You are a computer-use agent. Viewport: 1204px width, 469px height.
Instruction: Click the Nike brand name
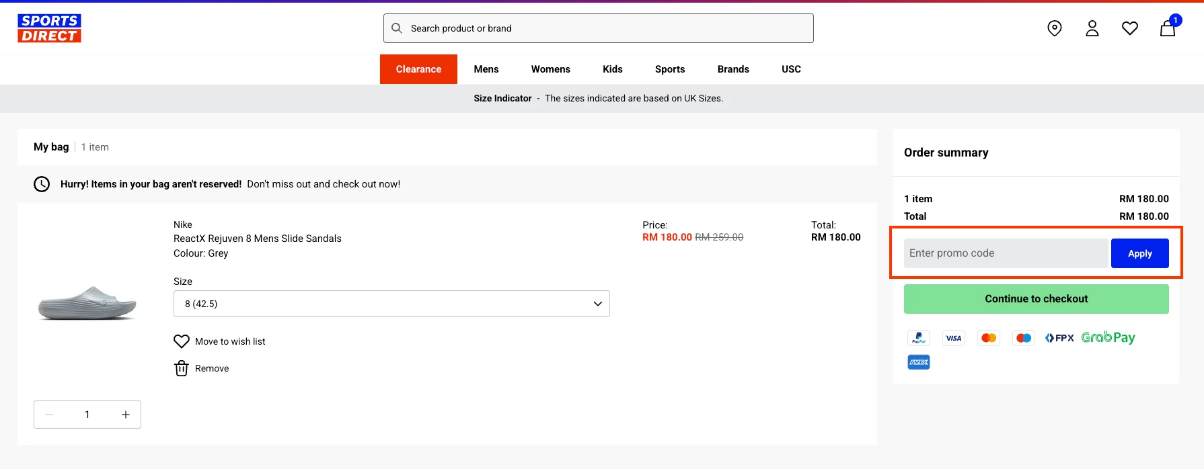[x=183, y=224]
